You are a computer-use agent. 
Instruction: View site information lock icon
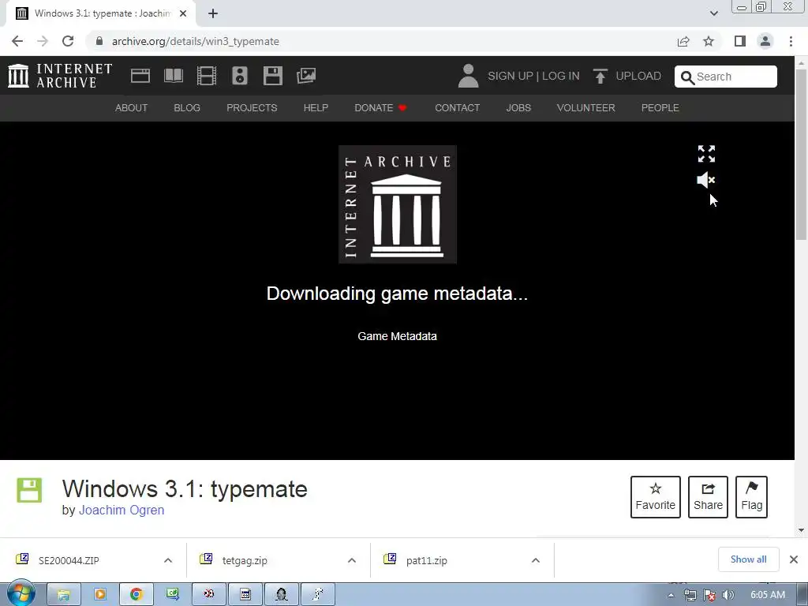[x=99, y=41]
